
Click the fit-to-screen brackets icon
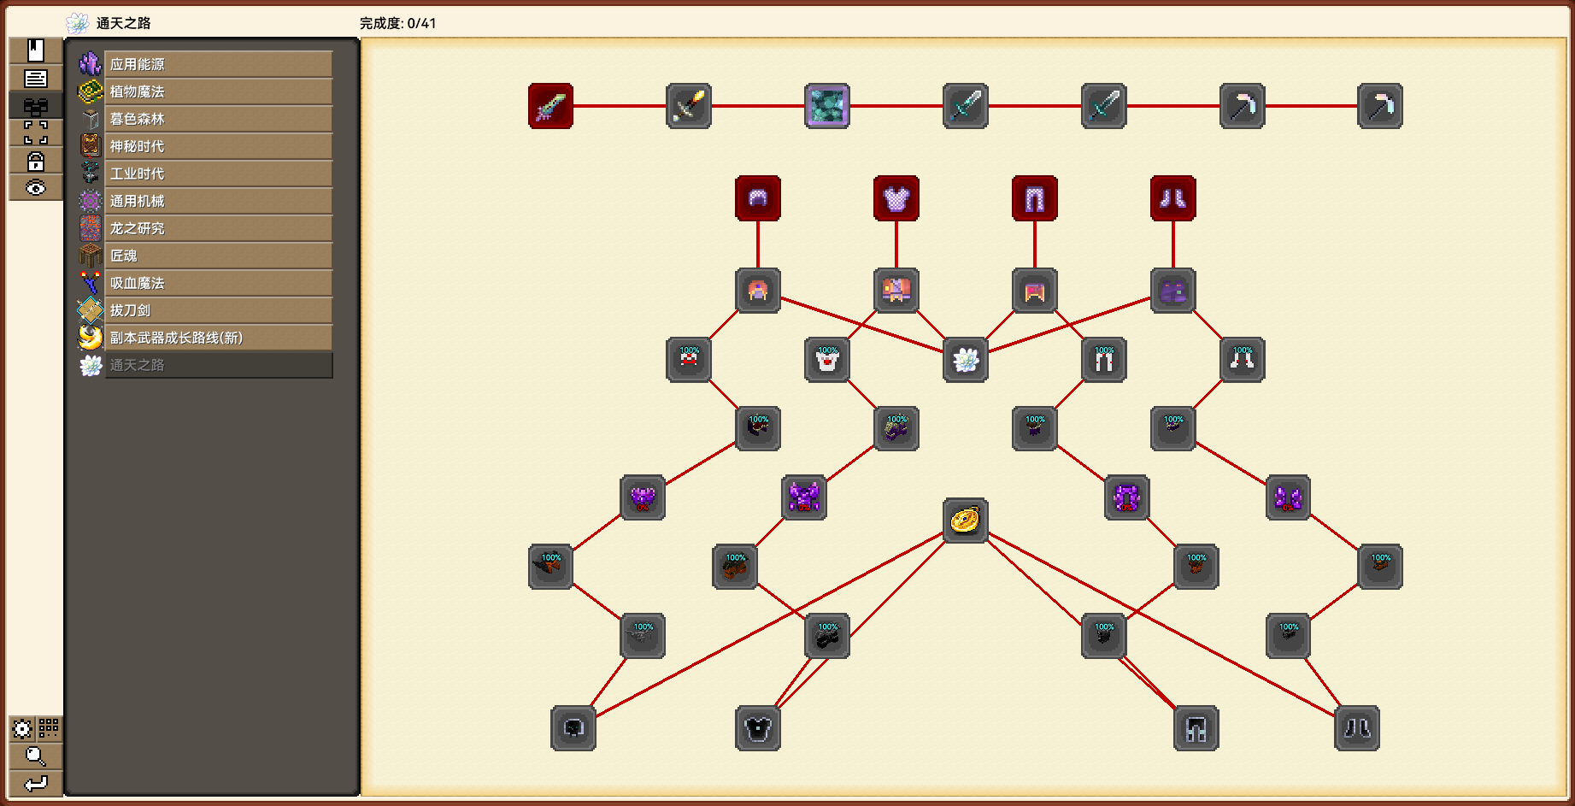tap(35, 132)
